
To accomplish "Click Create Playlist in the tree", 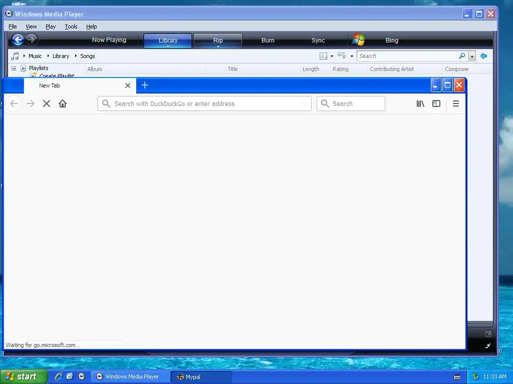I will coord(57,75).
